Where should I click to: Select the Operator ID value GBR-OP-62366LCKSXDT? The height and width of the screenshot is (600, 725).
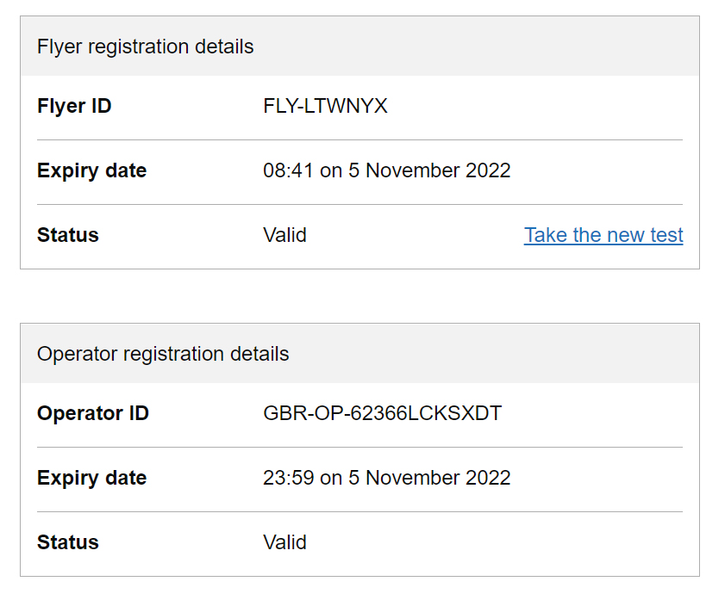[383, 413]
